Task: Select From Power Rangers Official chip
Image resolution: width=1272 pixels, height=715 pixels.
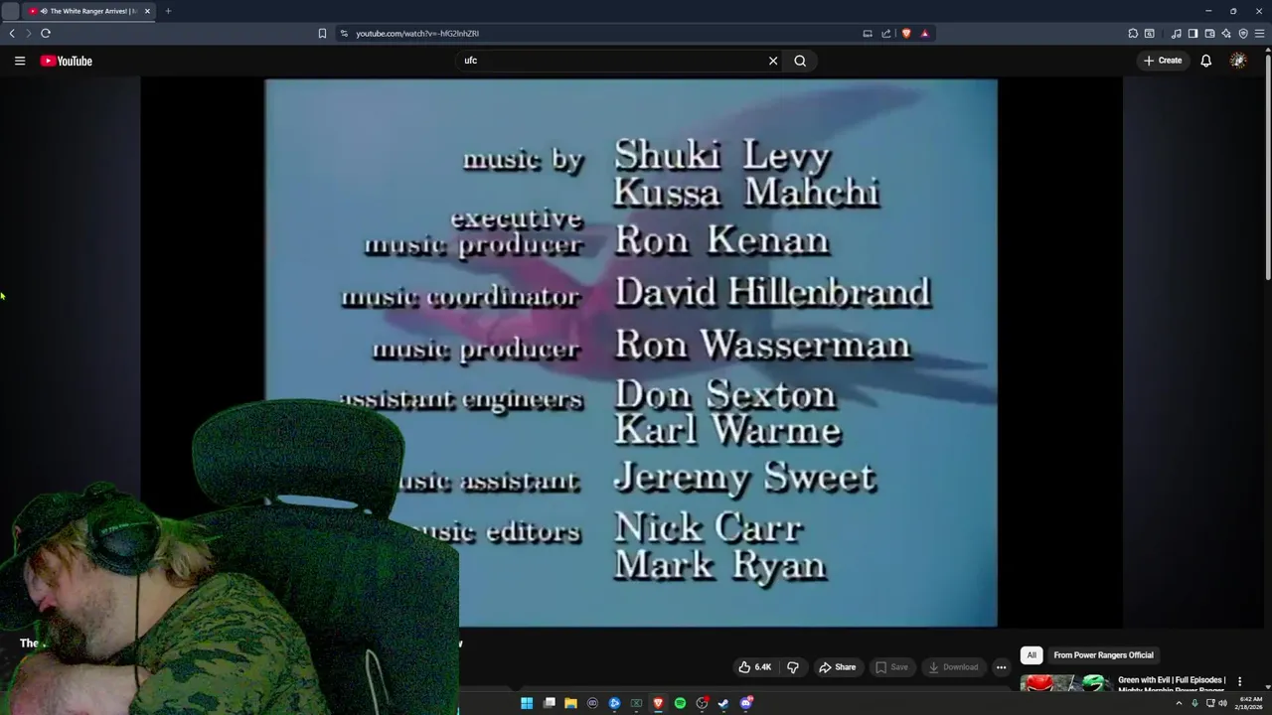Action: tap(1103, 655)
